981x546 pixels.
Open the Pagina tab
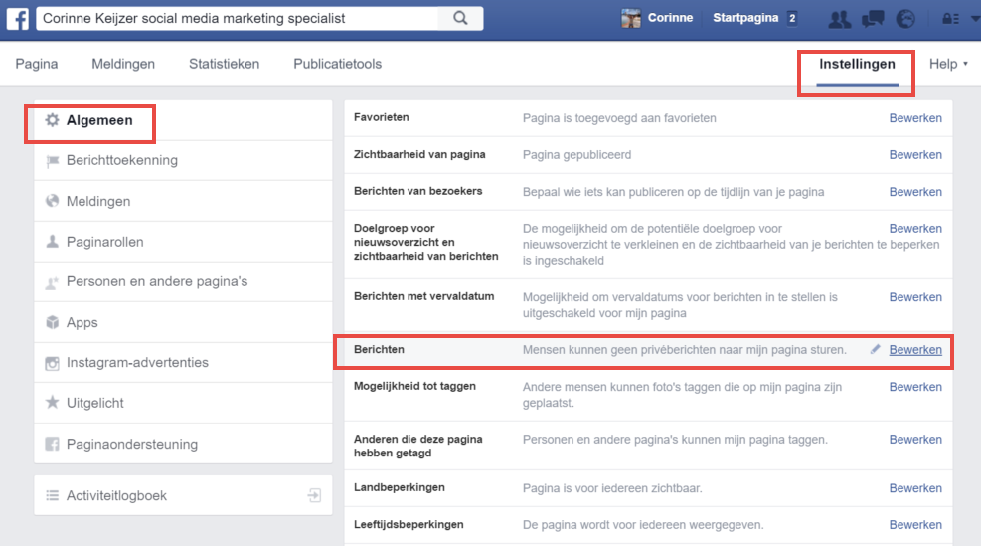click(x=37, y=64)
